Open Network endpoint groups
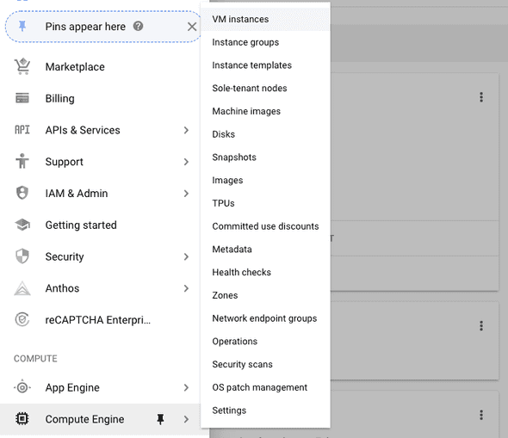 coord(265,318)
